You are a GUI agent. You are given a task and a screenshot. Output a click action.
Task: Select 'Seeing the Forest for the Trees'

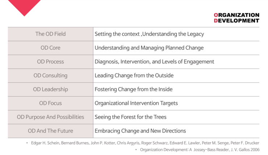pyautogui.click(x=130, y=117)
